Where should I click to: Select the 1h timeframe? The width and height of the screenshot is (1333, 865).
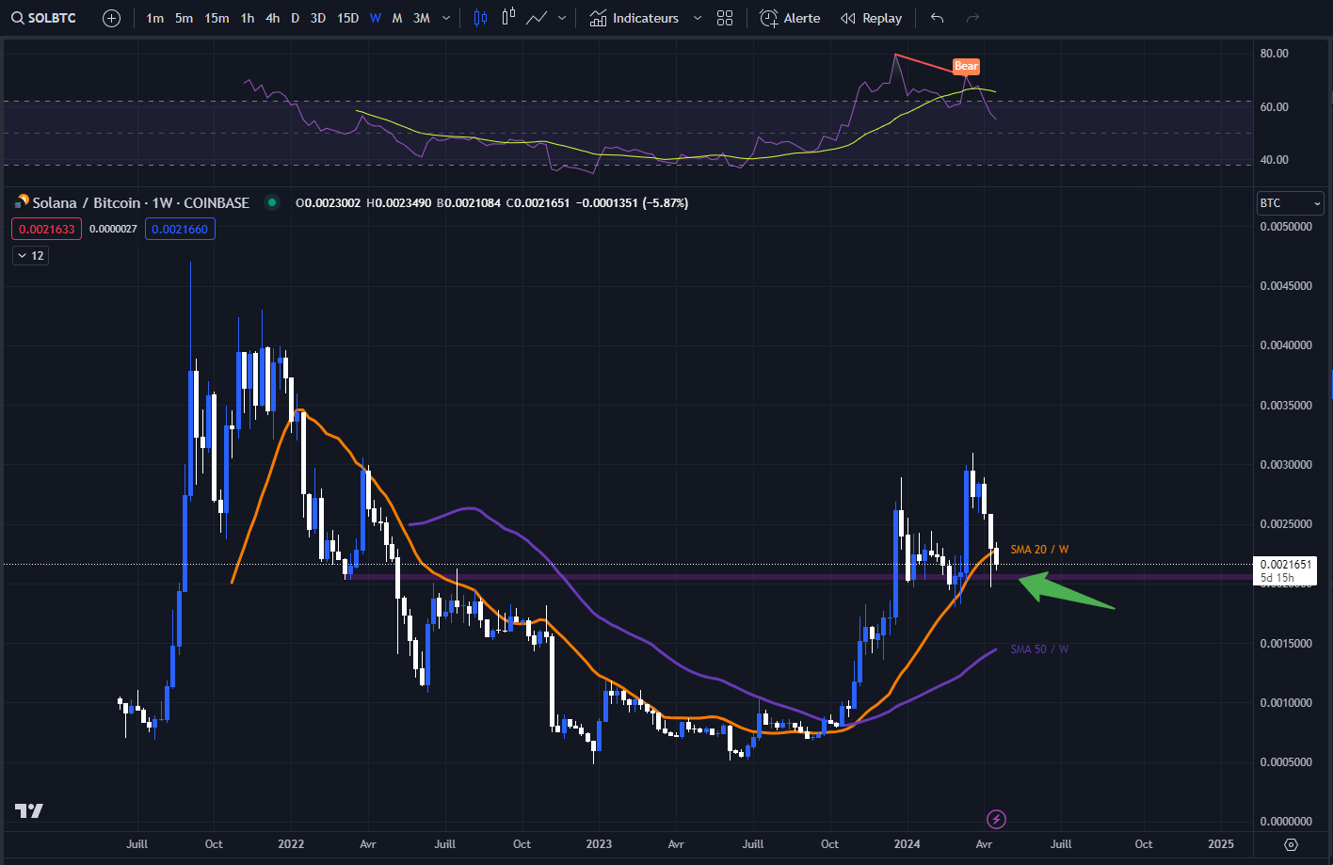(248, 17)
